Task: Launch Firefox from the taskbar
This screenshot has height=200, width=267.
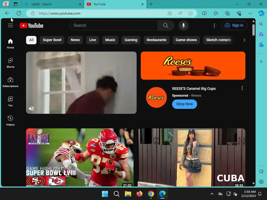Action: [139, 194]
